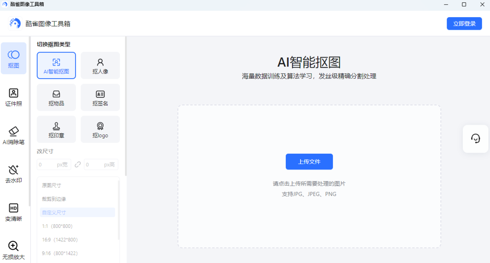Click the chain link aspect-ratio lock icon
The height and width of the screenshot is (263, 490).
point(78,165)
